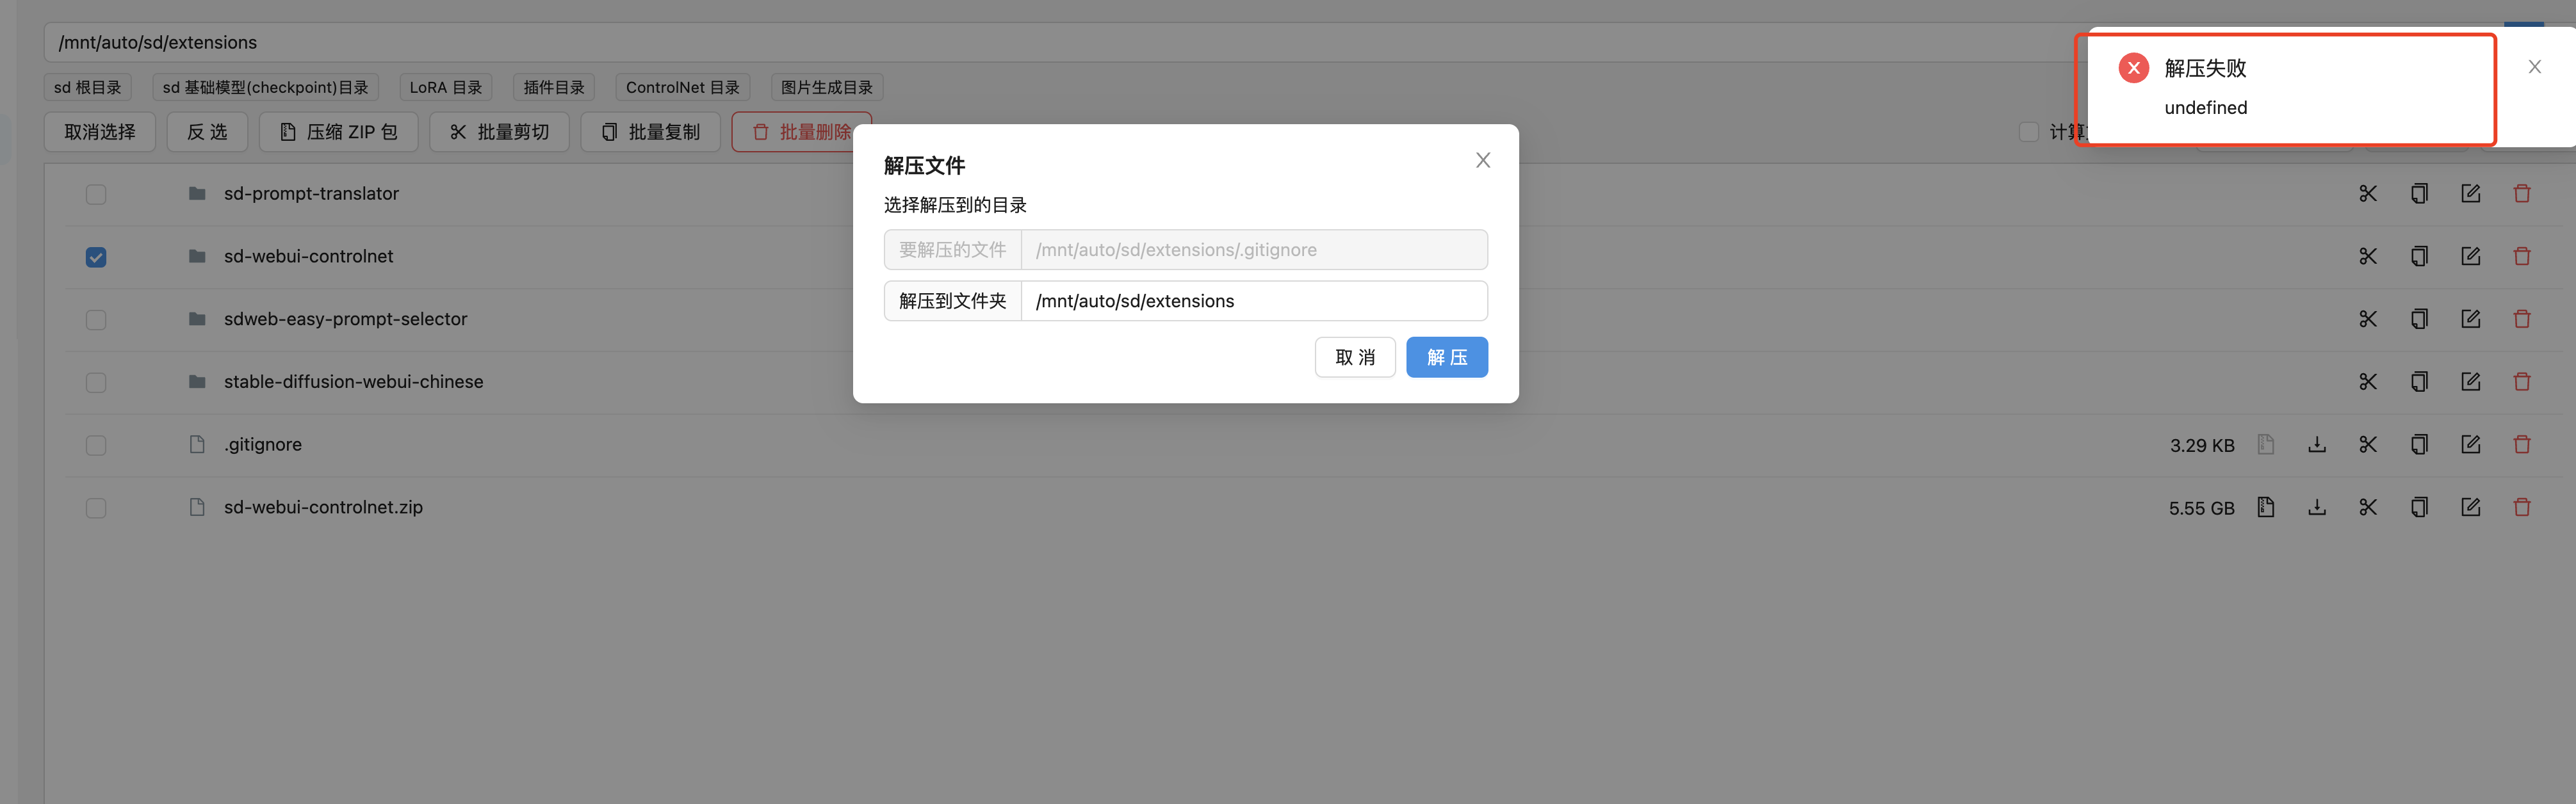Delete the stable-diffusion-webui-chinese folder
2576x804 pixels.
tap(2521, 382)
